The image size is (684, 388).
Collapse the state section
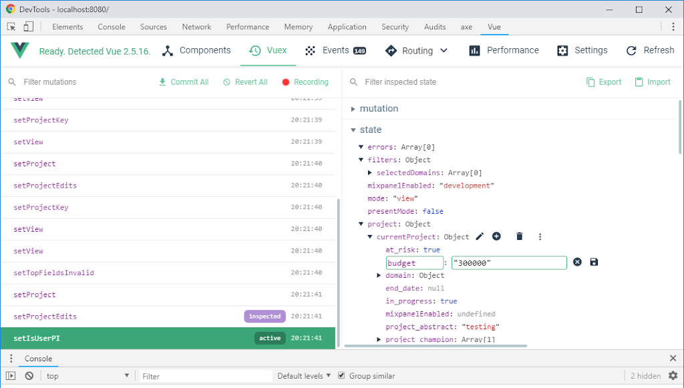click(354, 130)
